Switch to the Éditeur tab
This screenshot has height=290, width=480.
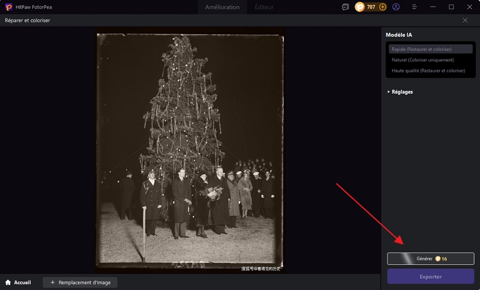264,7
